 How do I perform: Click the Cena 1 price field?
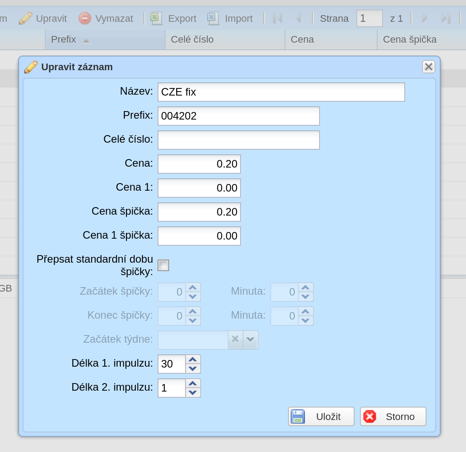(199, 188)
